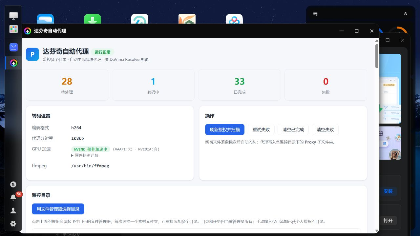This screenshot has height=236, width=420.
Task: Click the /usr/bin/ffmpeg path text
Action: [x=90, y=166]
